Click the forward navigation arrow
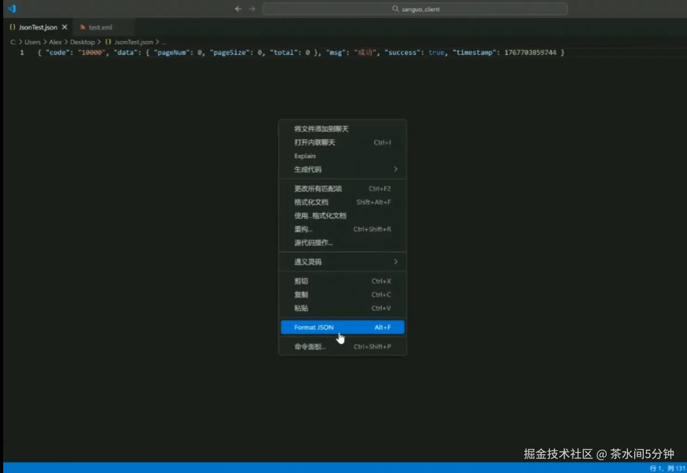 [x=252, y=9]
